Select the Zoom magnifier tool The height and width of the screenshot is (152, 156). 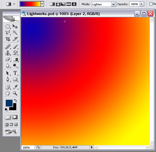pyautogui.click(x=15, y=93)
